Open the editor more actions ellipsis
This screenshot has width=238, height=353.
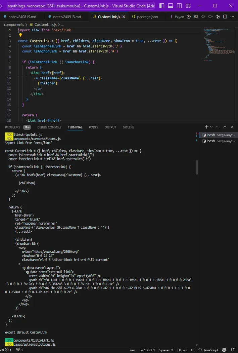(x=232, y=17)
